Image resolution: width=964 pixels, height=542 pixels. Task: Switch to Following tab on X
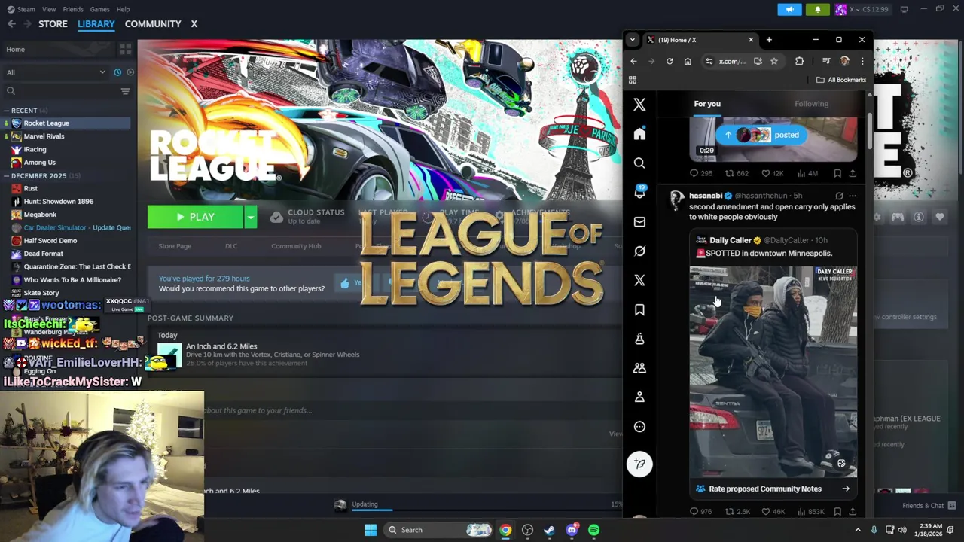[x=811, y=104]
